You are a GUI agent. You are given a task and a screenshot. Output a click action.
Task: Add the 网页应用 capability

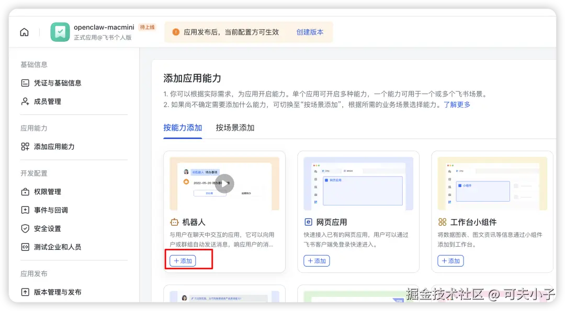coord(317,261)
